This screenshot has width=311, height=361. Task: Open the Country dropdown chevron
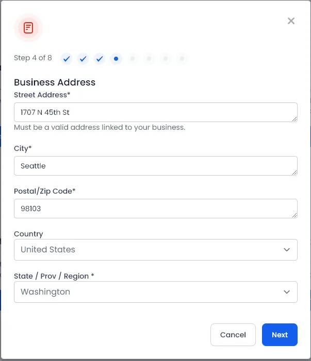coord(287,250)
